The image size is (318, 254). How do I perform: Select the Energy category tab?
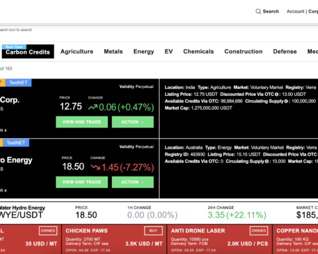(x=144, y=52)
